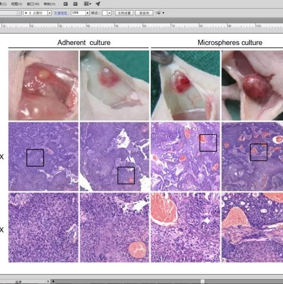Image resolution: width=283 pixels, height=284 pixels.
Task: Click inside the opacity 100% field
Action: 78,13
